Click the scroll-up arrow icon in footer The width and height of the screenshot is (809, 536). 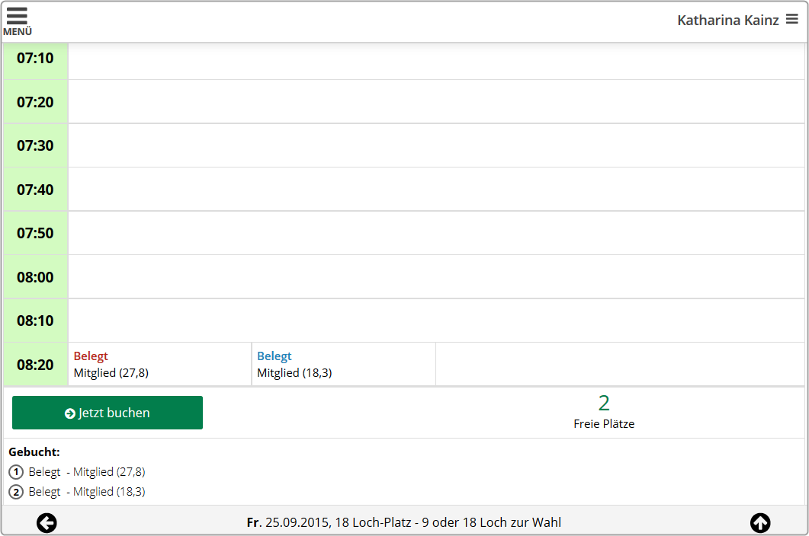[760, 523]
